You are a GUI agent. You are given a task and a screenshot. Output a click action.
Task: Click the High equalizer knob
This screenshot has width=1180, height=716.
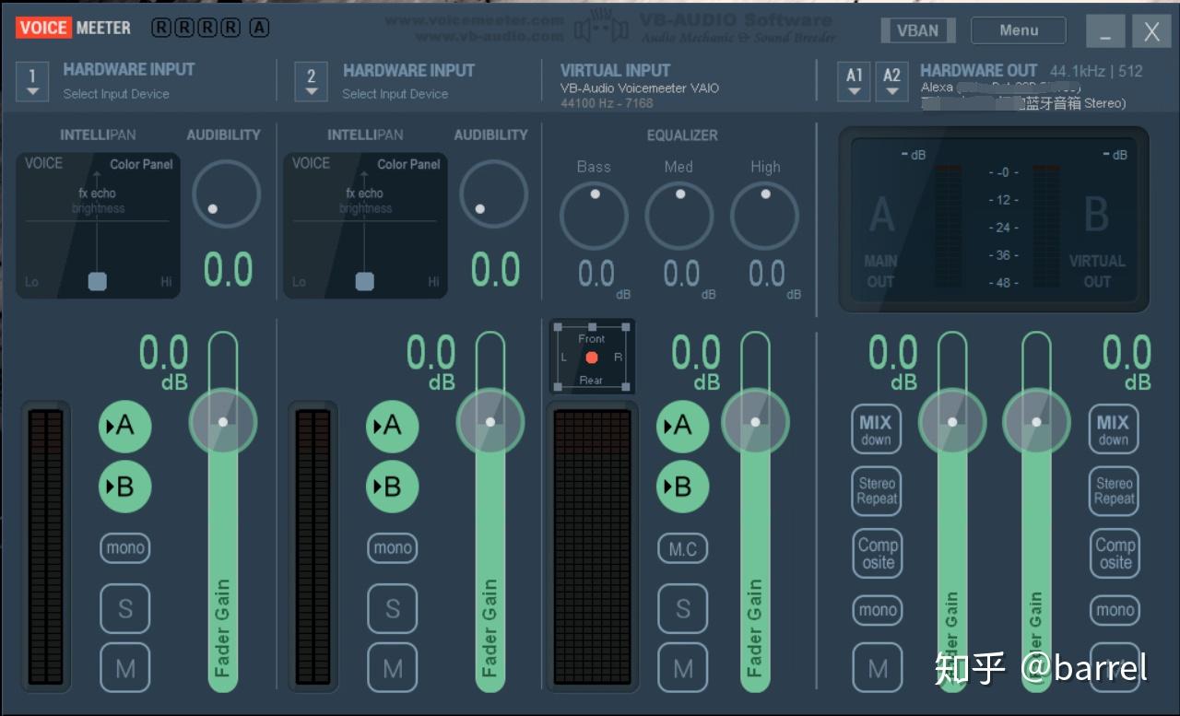click(x=764, y=217)
